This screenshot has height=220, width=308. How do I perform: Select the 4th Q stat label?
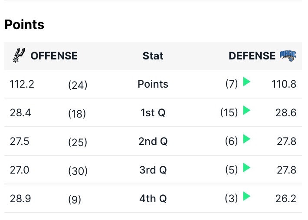tap(153, 199)
